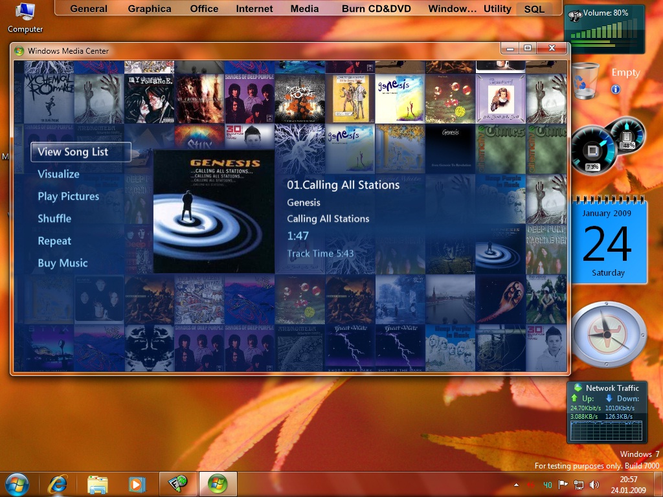Click the Network Traffic graph area
This screenshot has width=663, height=497.
[606, 430]
